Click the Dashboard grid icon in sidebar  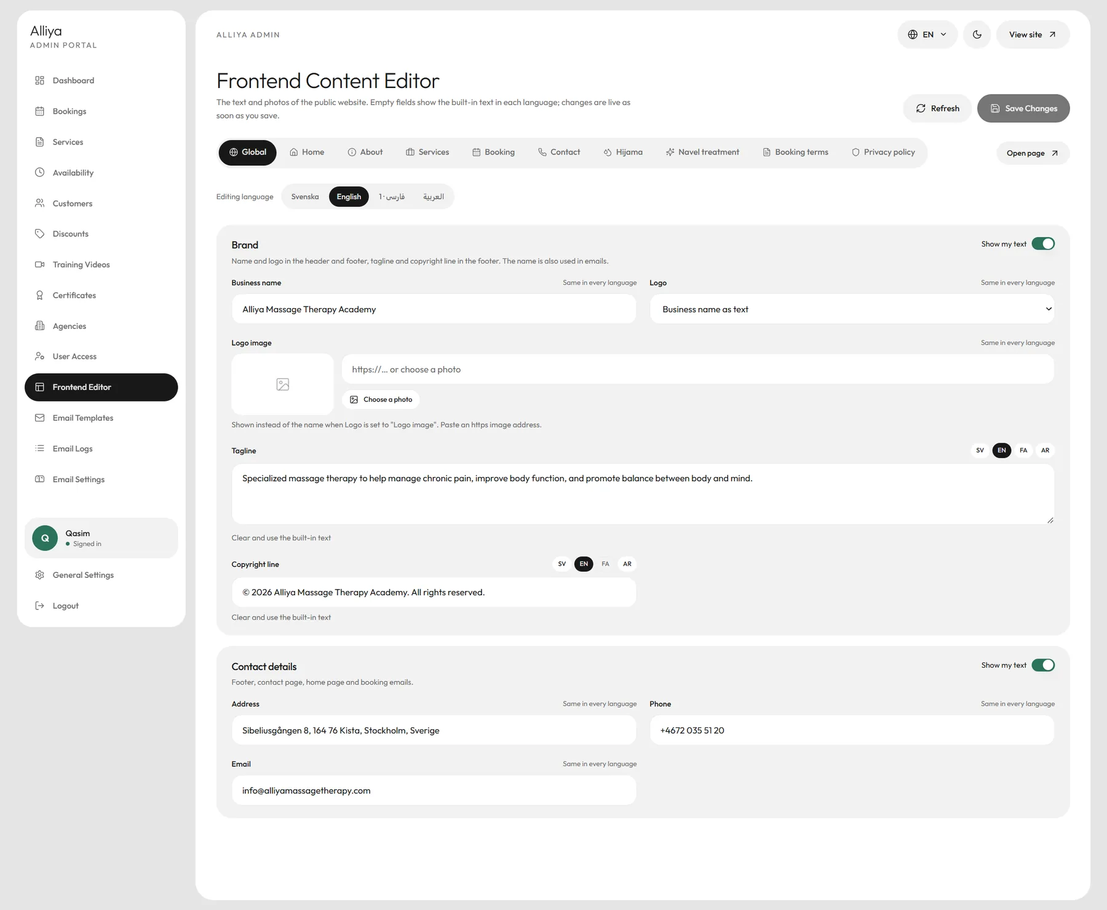tap(40, 81)
